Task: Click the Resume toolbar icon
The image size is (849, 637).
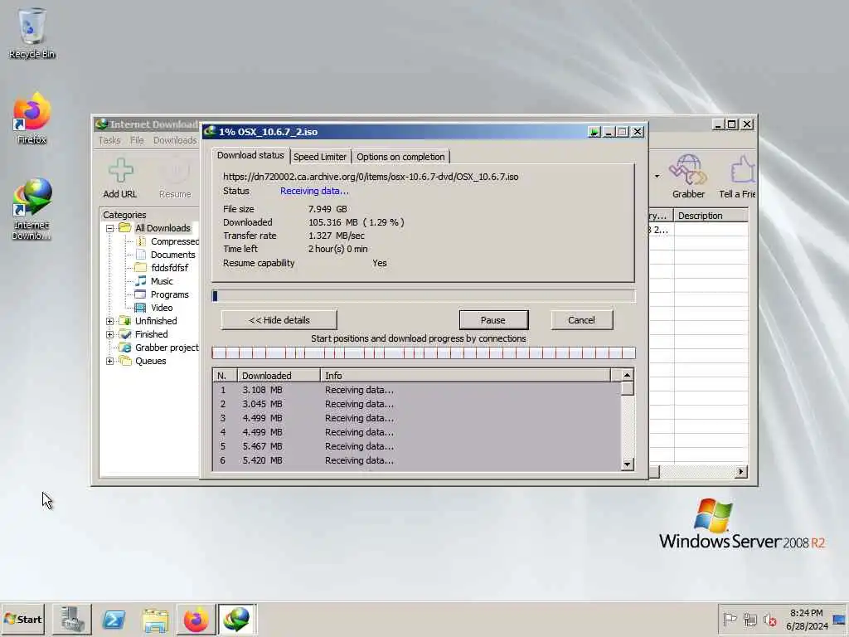Action: (x=175, y=177)
